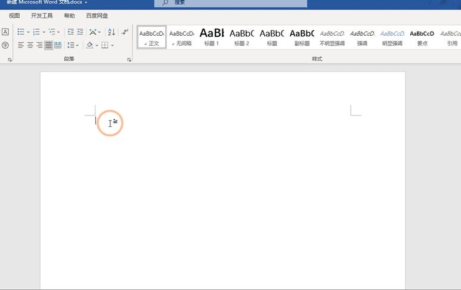Open the 开发工具 tab
The image size is (461, 290).
tap(42, 16)
